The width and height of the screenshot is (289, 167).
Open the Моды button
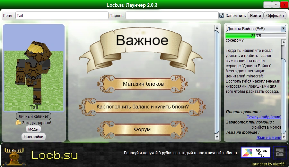(x=33, y=129)
